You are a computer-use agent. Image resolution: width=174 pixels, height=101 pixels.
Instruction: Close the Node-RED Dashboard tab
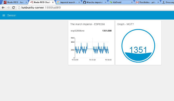tap(53, 2)
